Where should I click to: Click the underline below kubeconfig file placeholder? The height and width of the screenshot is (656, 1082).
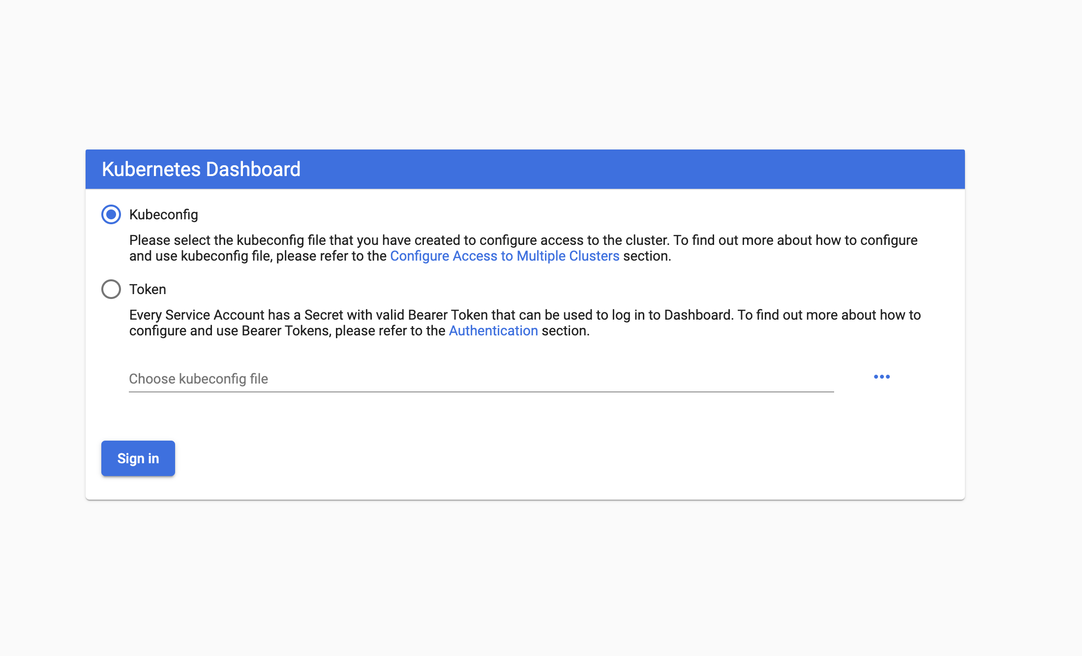tap(481, 391)
